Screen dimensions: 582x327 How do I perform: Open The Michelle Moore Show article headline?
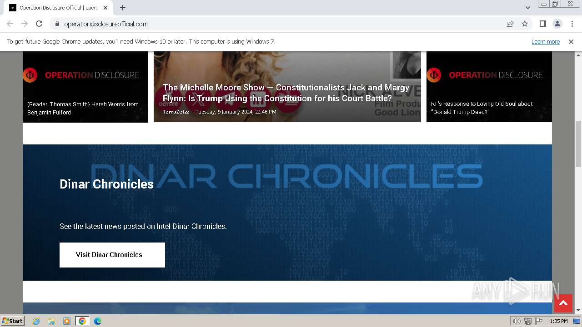(286, 93)
